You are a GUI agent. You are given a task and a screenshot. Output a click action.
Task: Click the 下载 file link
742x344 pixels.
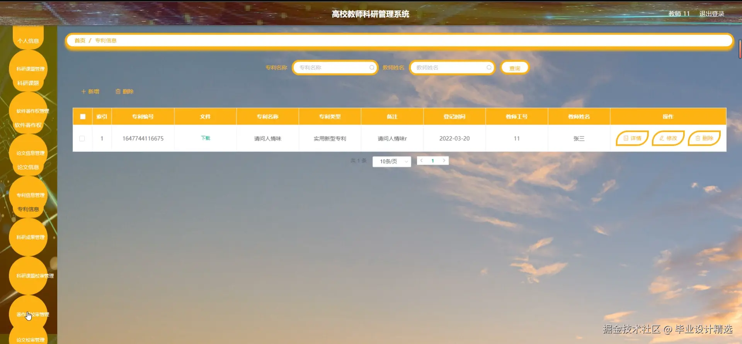pyautogui.click(x=206, y=138)
